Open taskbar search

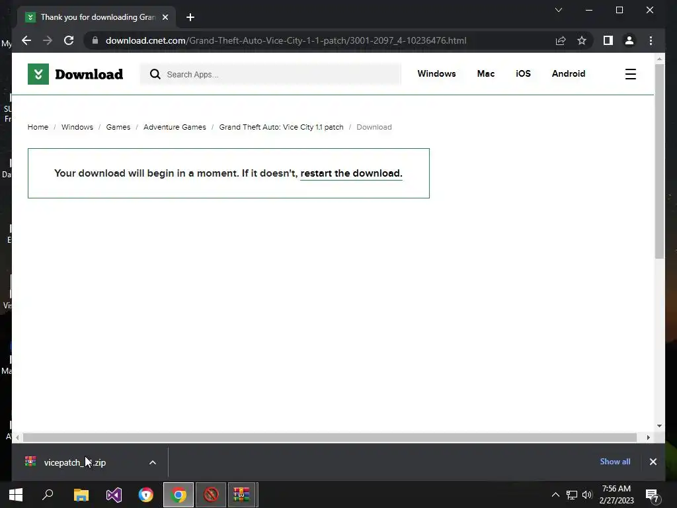coord(48,495)
